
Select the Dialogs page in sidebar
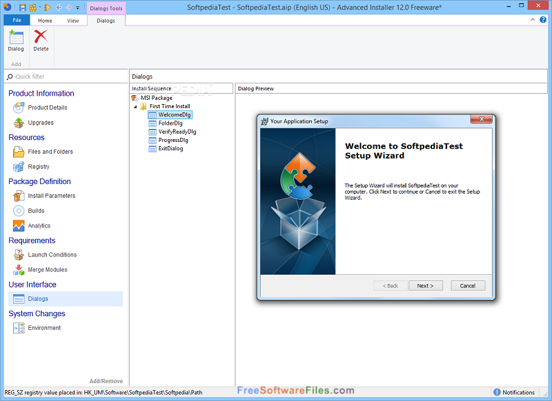[66, 299]
